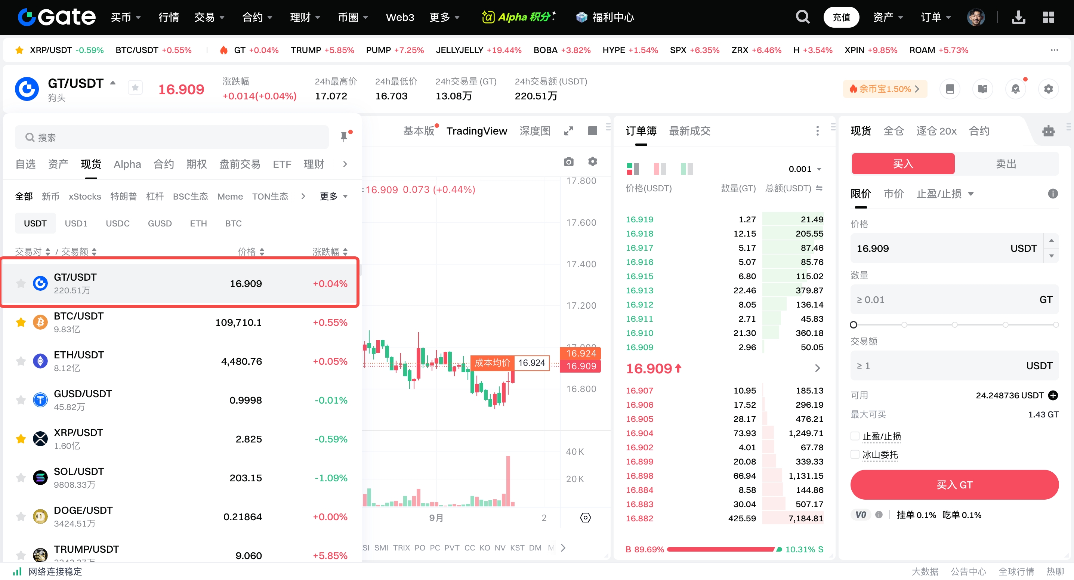This screenshot has height=580, width=1074.
Task: Open chart settings gear icon
Action: pos(592,161)
